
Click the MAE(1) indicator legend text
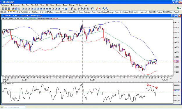tap(30, 19)
